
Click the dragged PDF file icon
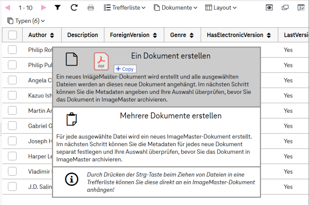[x=101, y=61]
